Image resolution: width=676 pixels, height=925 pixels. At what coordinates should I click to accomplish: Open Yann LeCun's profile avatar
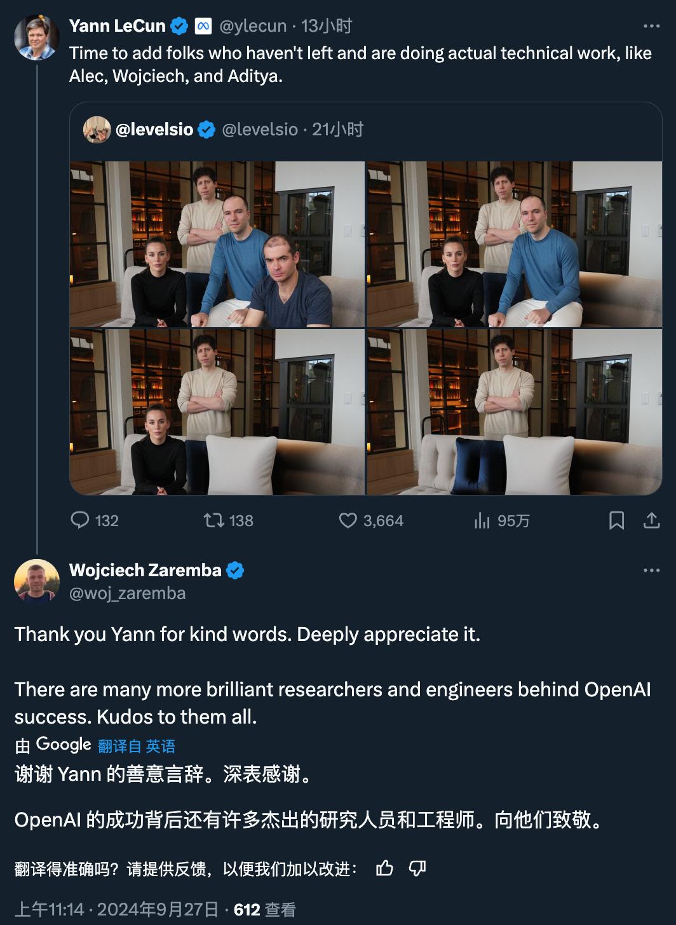click(x=36, y=37)
